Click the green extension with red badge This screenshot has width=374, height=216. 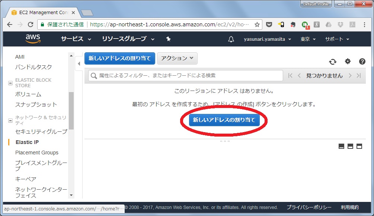(x=305, y=25)
